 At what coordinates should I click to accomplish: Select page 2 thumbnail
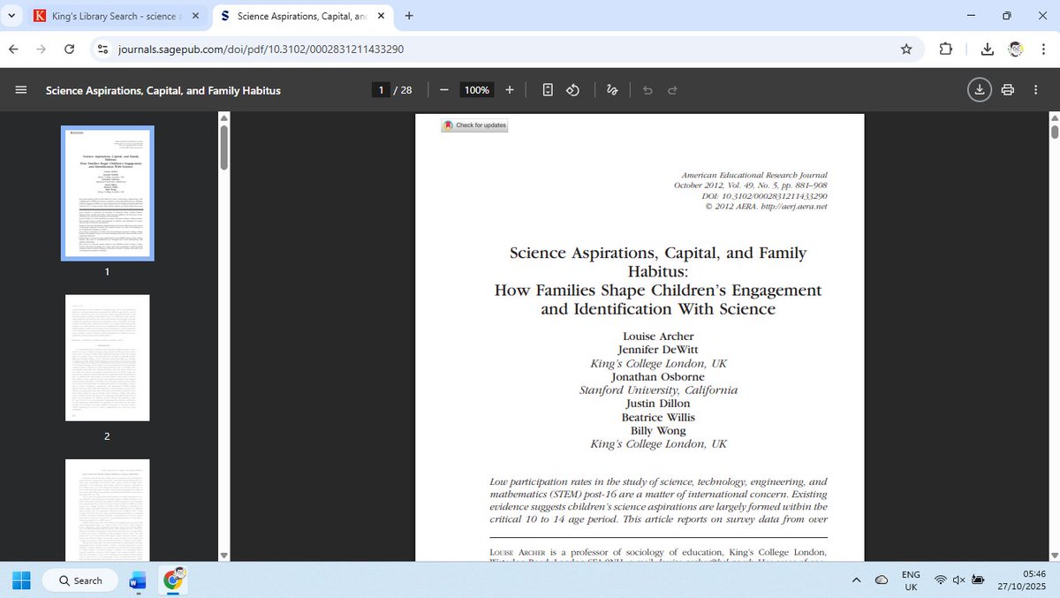coord(107,358)
